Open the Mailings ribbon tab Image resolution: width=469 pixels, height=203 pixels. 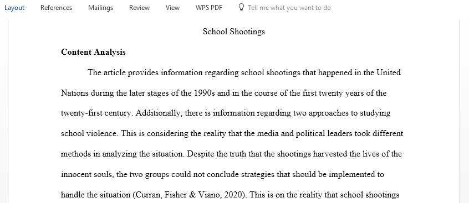pos(100,8)
